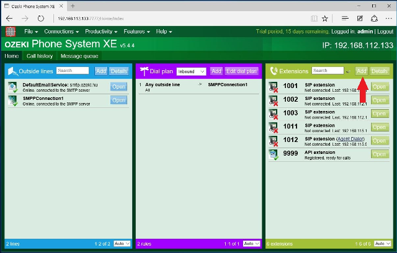Add page to favorites with star icon
This screenshot has width=397, height=253.
click(325, 19)
